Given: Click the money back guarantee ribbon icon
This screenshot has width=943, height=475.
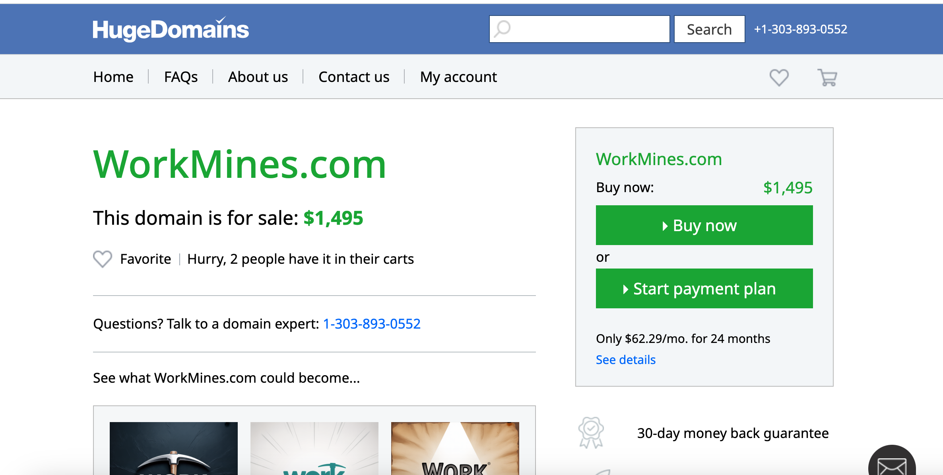Looking at the screenshot, I should tap(591, 432).
